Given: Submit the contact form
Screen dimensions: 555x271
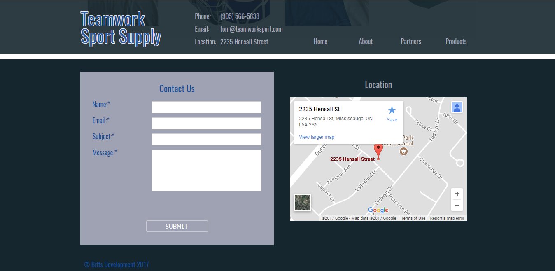Looking at the screenshot, I should click(177, 226).
